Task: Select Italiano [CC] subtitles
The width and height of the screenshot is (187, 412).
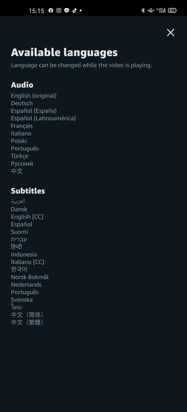Action: (28, 262)
